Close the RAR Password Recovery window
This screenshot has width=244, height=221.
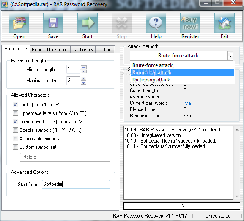pyautogui.click(x=233, y=3)
